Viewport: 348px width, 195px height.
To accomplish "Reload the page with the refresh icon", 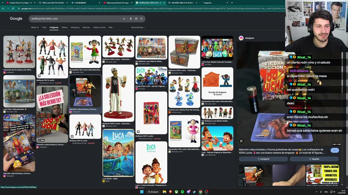I will [x=13, y=8].
